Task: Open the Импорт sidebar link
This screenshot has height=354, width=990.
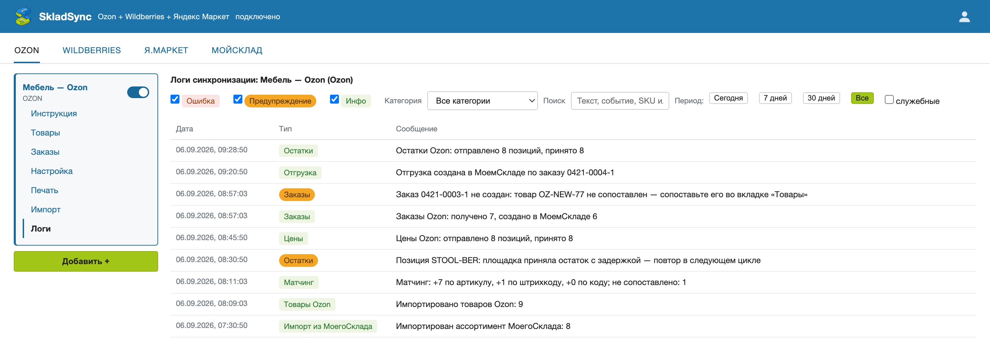Action: (x=46, y=209)
